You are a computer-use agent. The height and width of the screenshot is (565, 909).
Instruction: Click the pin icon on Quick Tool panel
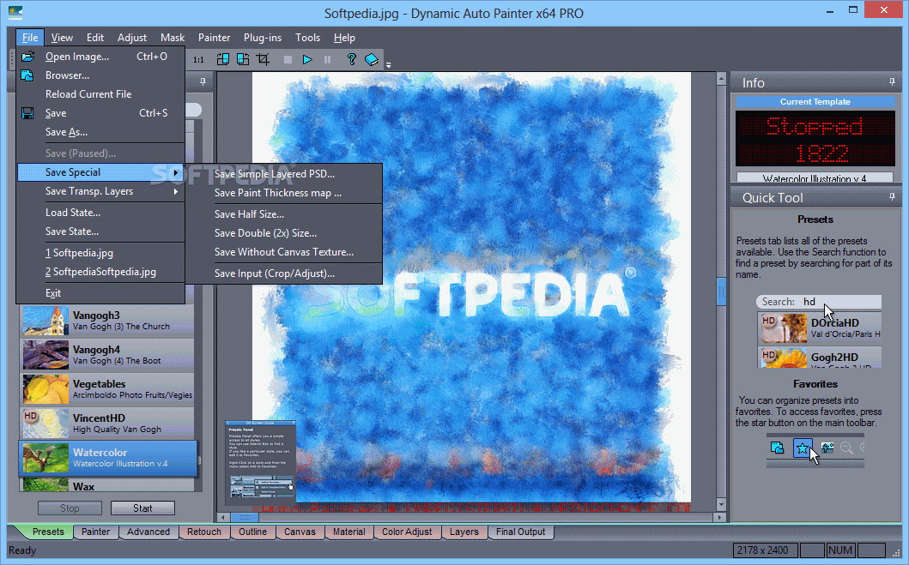coord(892,197)
